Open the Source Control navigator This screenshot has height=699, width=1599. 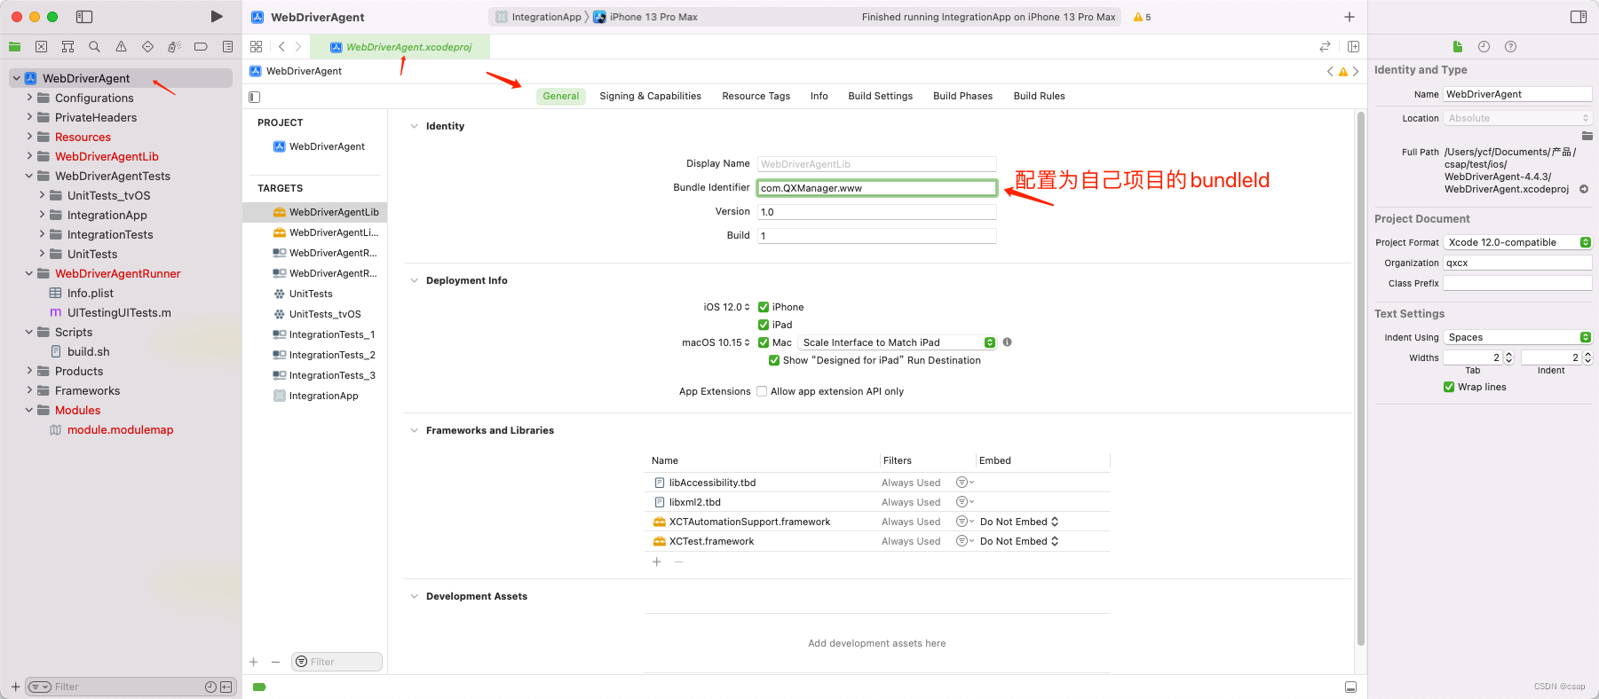click(41, 47)
